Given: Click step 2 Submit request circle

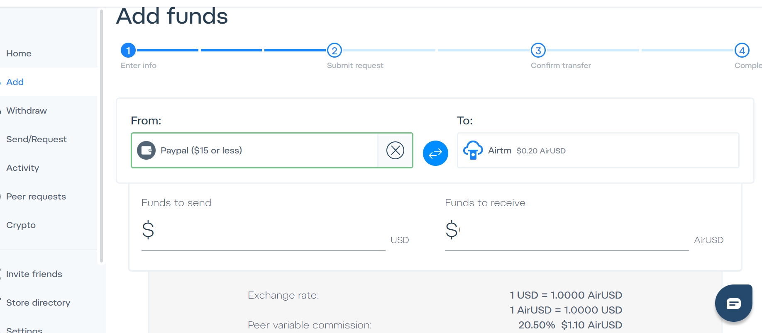Looking at the screenshot, I should pyautogui.click(x=334, y=51).
